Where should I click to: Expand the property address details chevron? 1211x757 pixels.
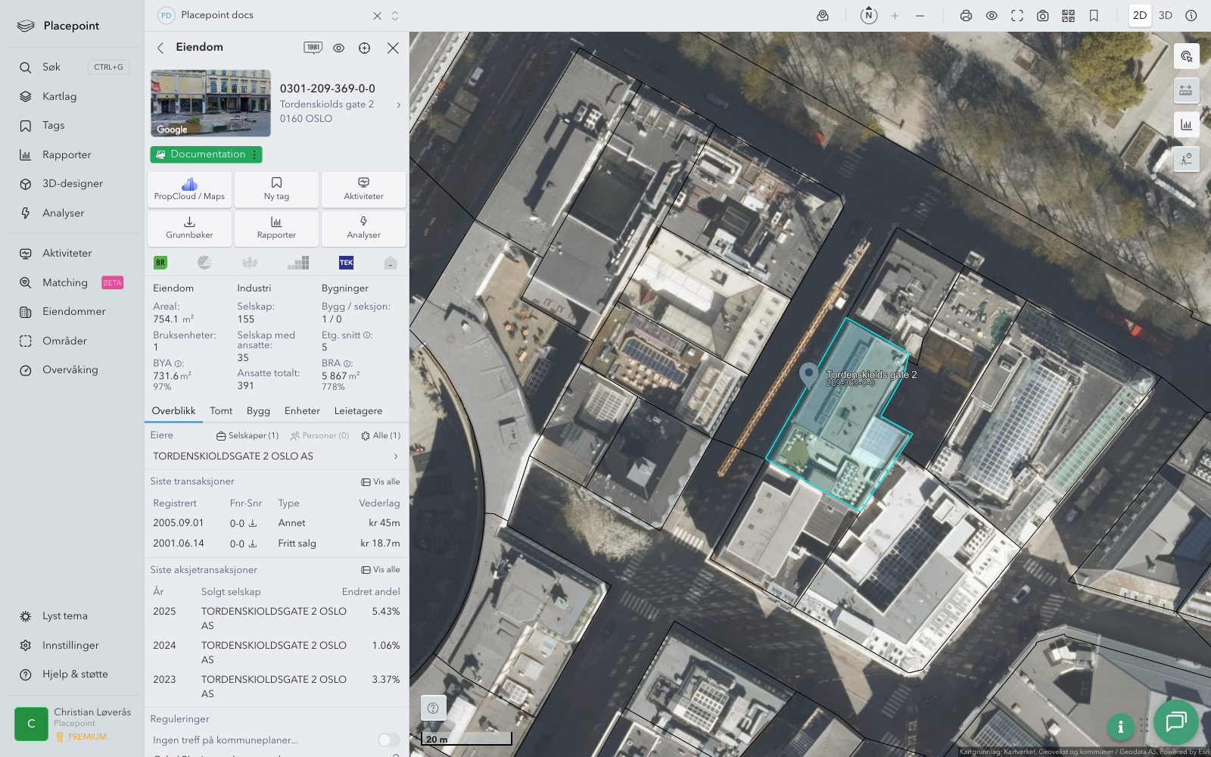pyautogui.click(x=399, y=105)
